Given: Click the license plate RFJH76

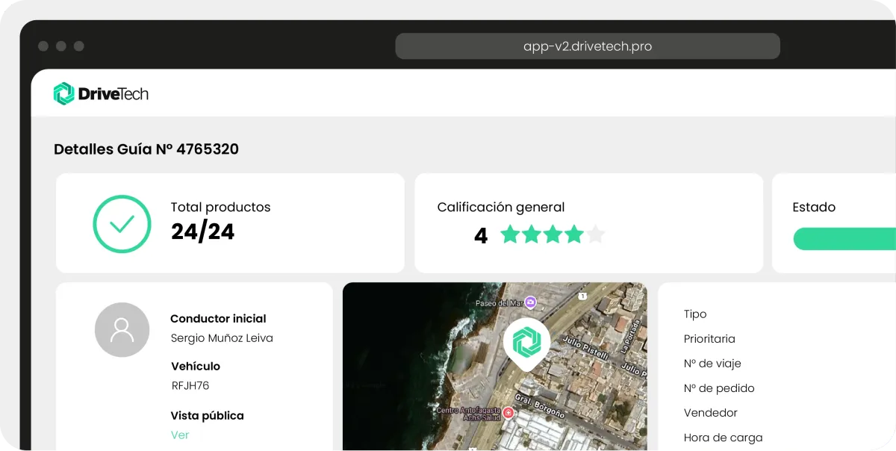Looking at the screenshot, I should pyautogui.click(x=190, y=386).
